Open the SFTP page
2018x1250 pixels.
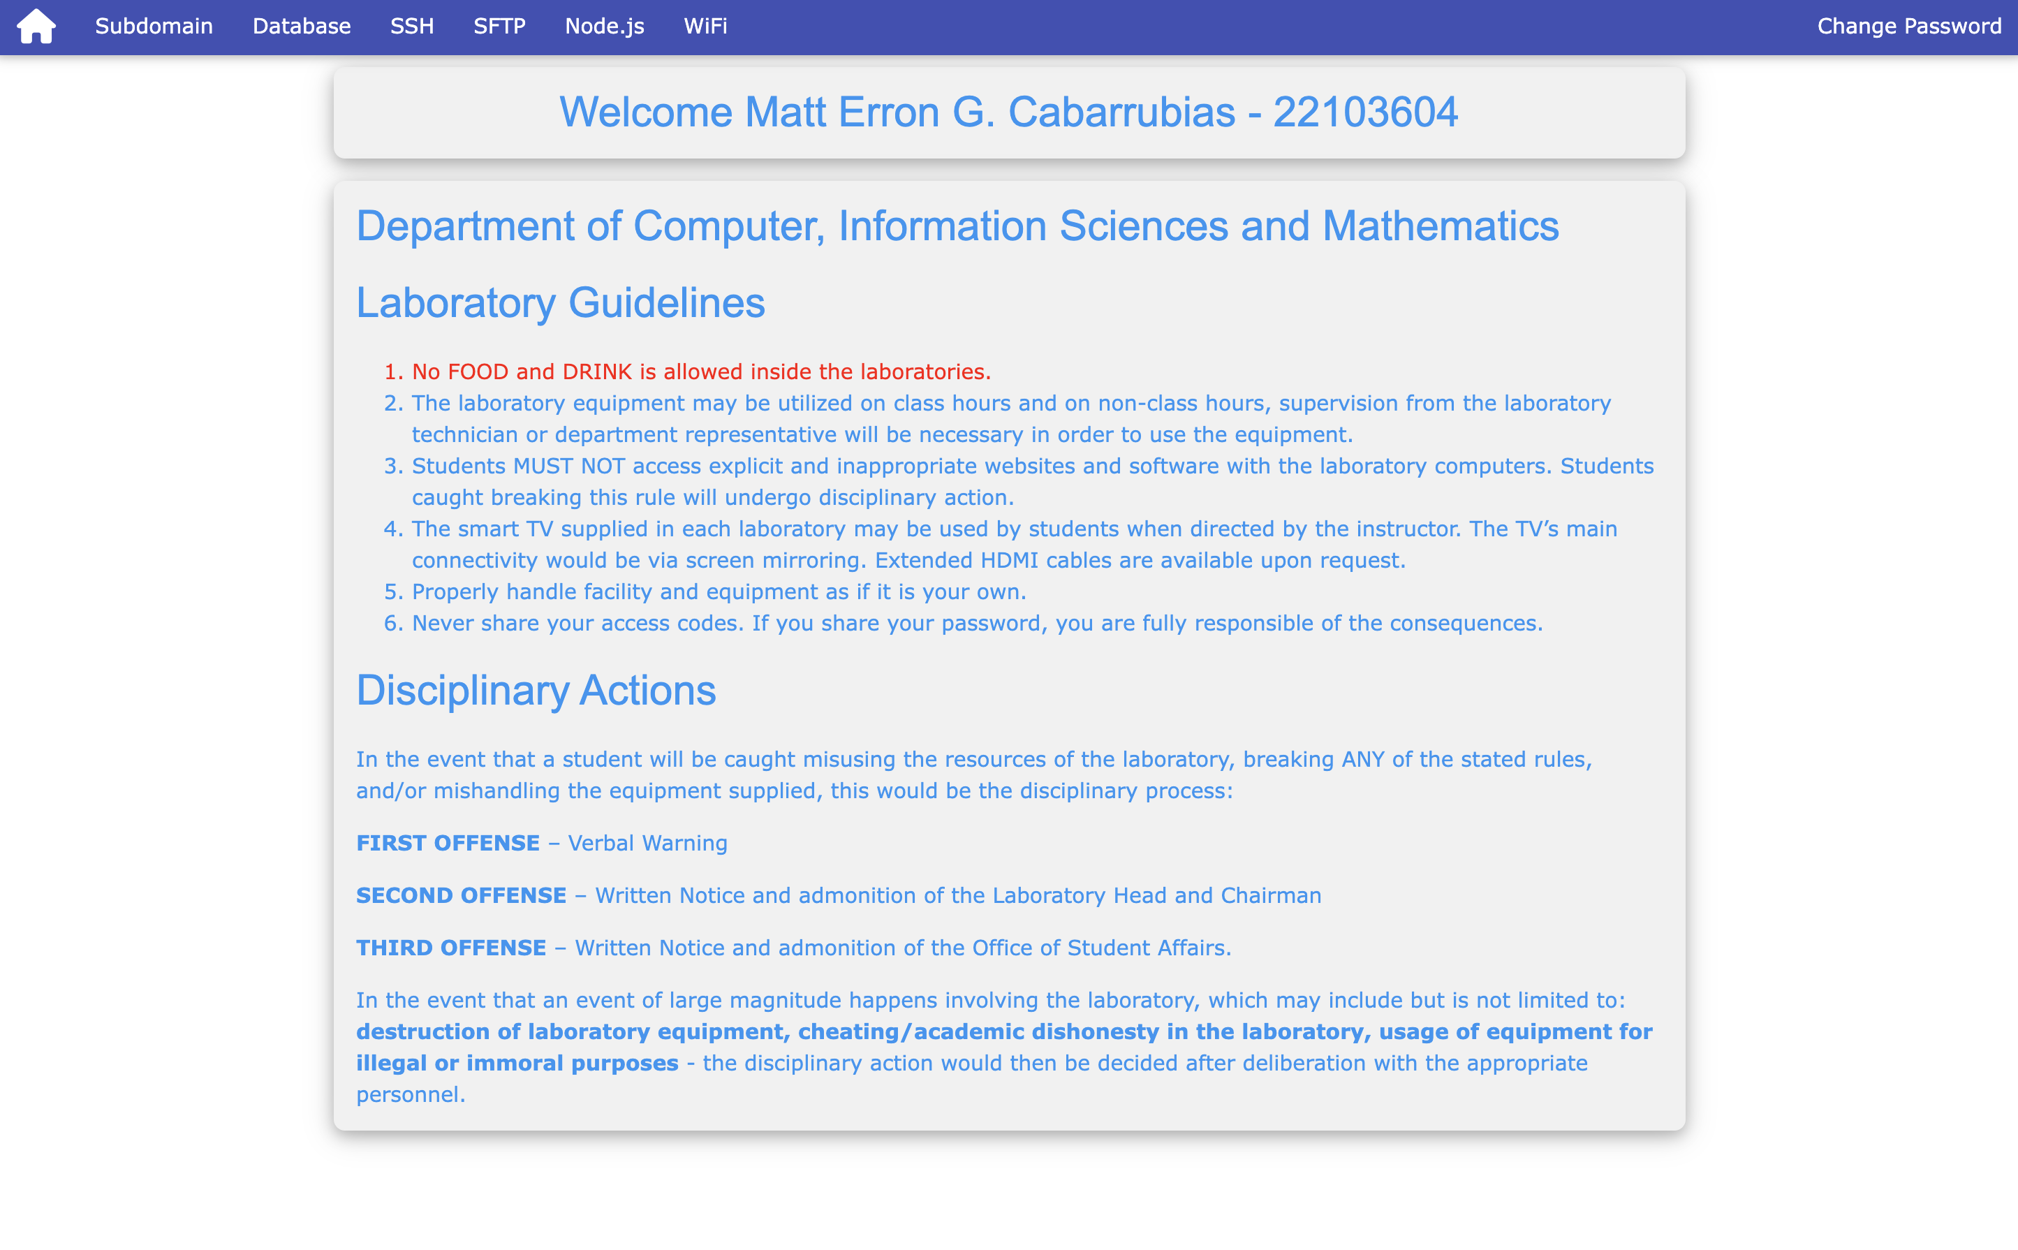(499, 27)
